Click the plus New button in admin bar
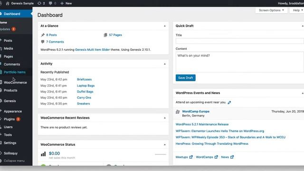 (x=66, y=3)
